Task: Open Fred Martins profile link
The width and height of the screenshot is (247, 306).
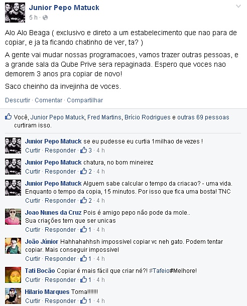Action: coord(104,117)
